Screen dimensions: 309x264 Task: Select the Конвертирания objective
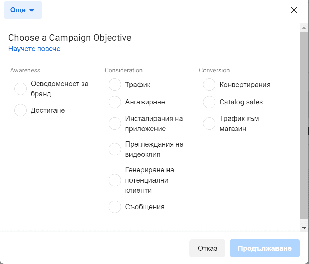[x=209, y=85]
